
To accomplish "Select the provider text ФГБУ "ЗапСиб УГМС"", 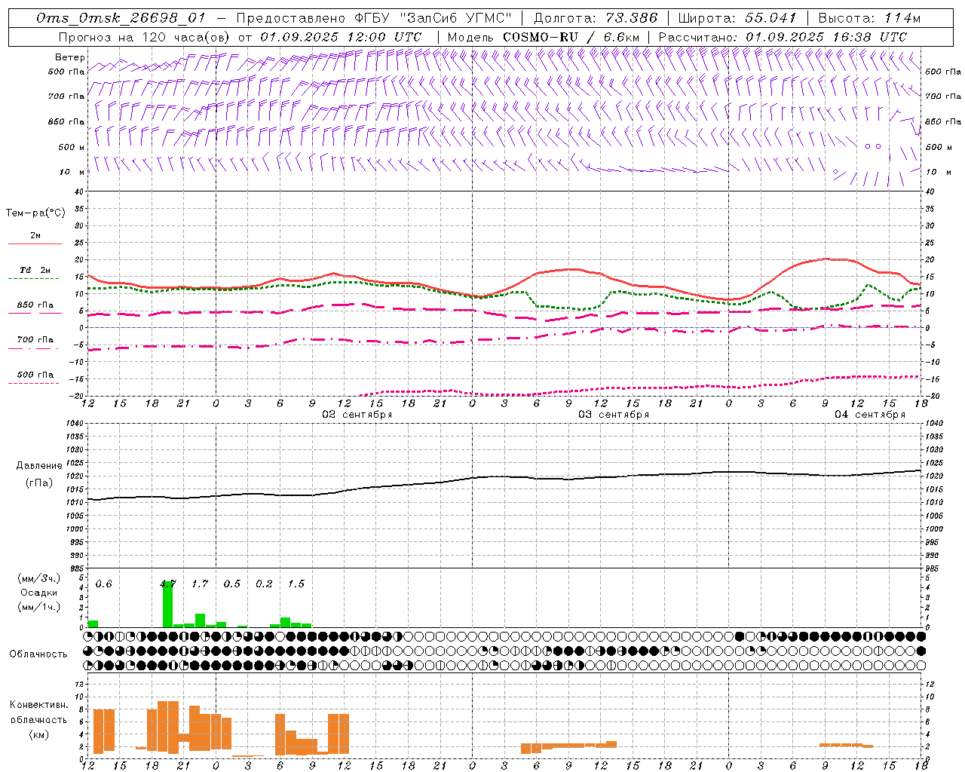I will pos(433,18).
